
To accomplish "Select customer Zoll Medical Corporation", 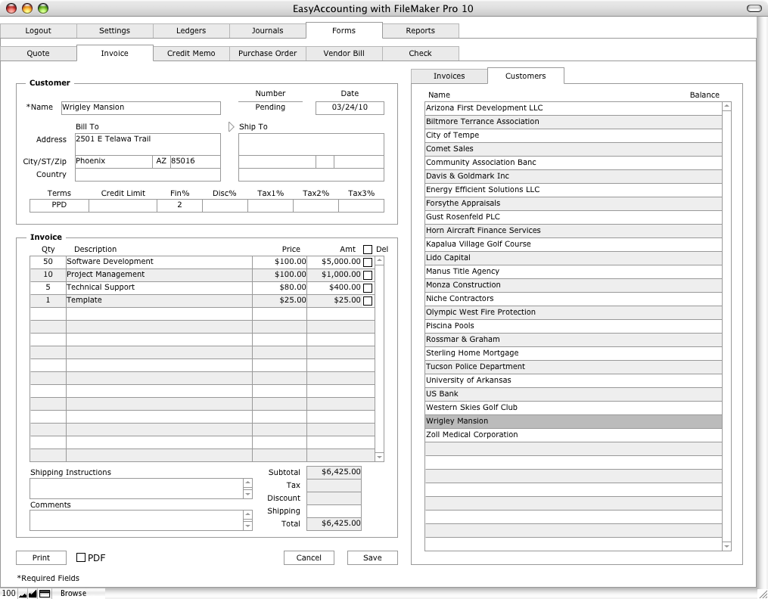I will [x=574, y=435].
